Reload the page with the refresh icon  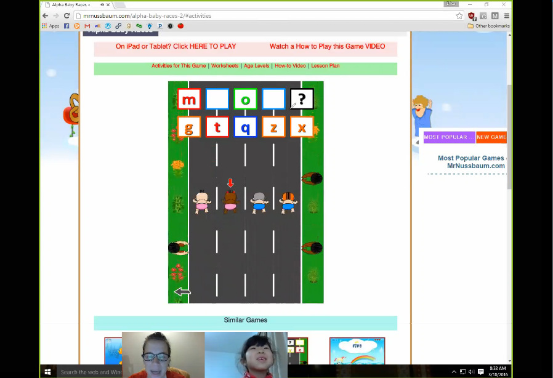click(x=67, y=16)
